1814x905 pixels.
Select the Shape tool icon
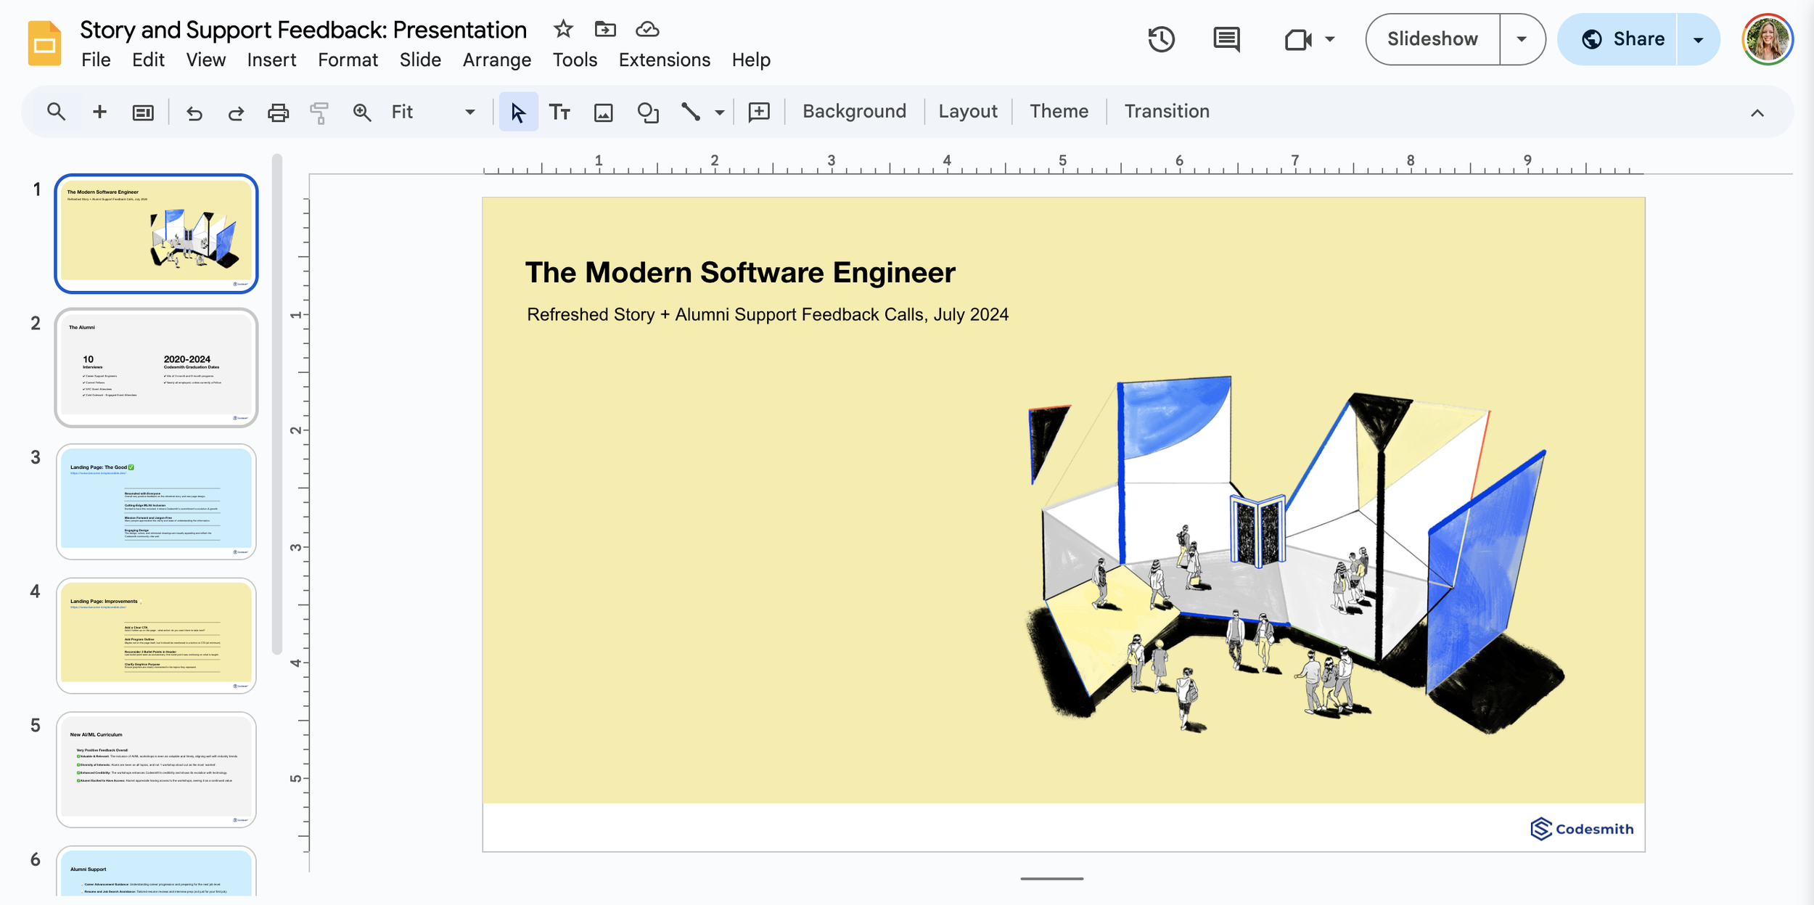click(x=647, y=112)
